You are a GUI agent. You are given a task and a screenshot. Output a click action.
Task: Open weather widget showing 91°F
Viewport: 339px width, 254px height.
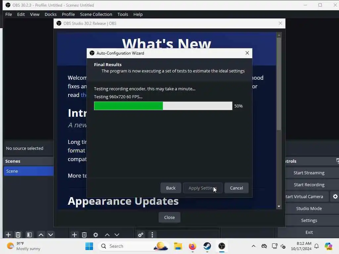(x=24, y=246)
